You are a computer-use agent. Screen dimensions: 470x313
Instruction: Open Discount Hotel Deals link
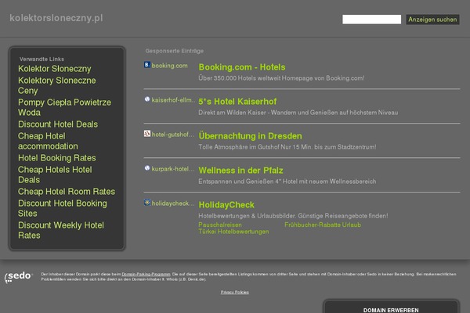[58, 124]
